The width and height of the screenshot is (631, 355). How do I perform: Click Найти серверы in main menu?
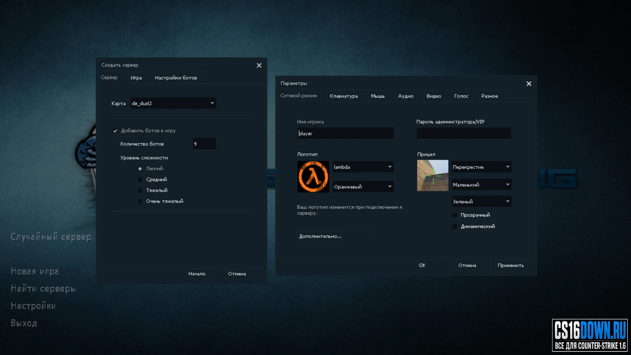(43, 289)
